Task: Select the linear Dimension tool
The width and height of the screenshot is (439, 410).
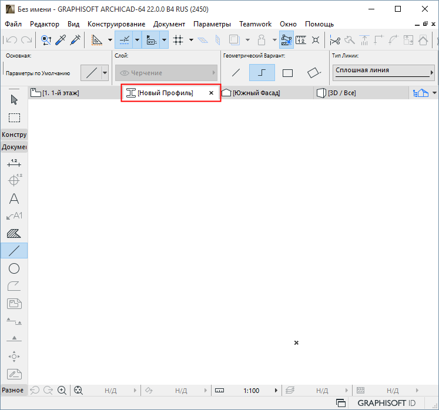Action: (x=14, y=163)
